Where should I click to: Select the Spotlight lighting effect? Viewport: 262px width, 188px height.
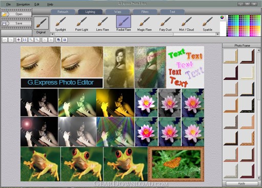click(x=60, y=24)
